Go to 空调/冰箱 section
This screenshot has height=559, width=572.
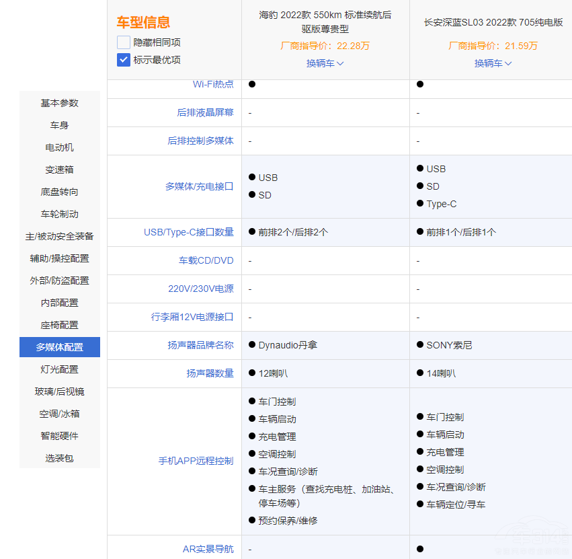[x=60, y=414]
